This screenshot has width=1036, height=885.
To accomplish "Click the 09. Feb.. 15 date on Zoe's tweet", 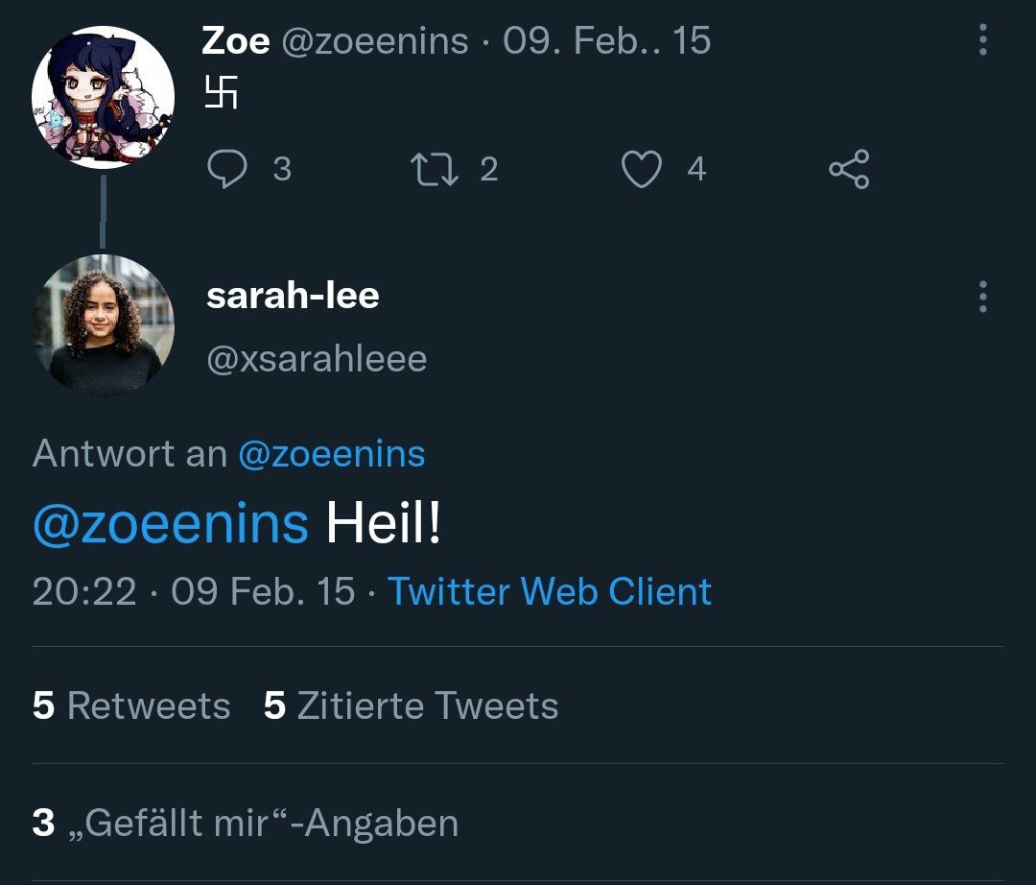I will tap(606, 41).
